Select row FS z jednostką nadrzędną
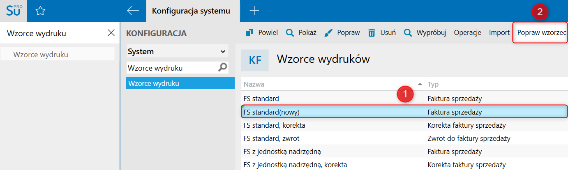The image size is (568, 170). coord(404,152)
